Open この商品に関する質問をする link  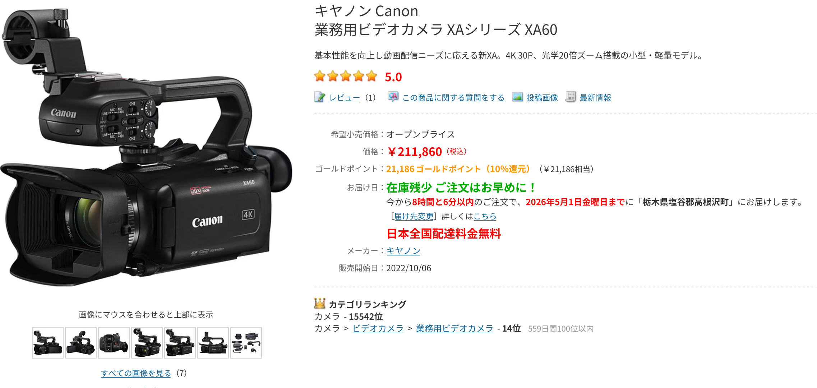click(453, 98)
